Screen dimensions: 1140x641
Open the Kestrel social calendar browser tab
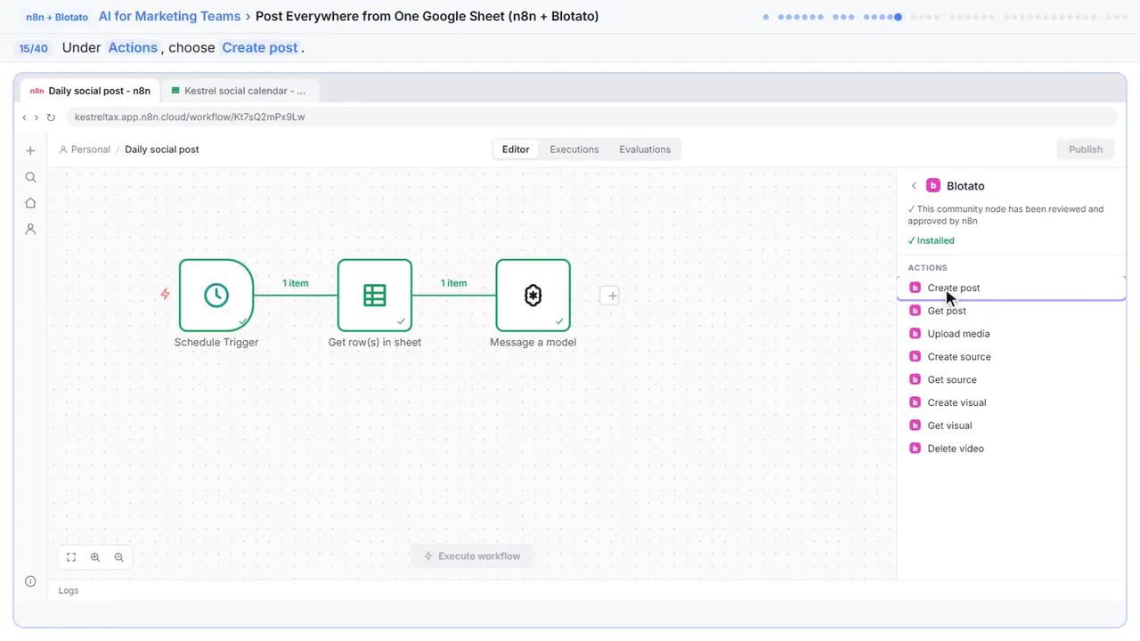click(x=240, y=91)
